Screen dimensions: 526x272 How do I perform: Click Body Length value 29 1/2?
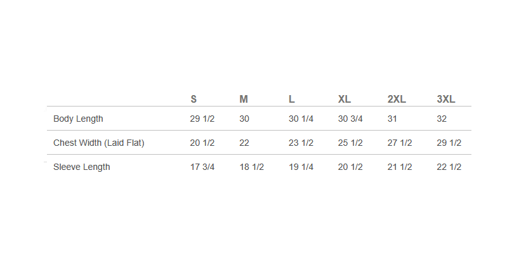point(202,119)
